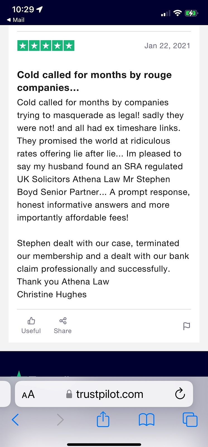Open the AA reader text options
This screenshot has width=208, height=447.
pyautogui.click(x=28, y=394)
